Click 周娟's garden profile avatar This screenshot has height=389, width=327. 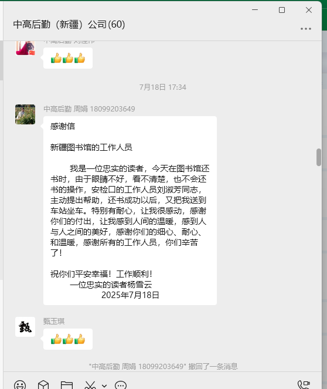point(25,114)
